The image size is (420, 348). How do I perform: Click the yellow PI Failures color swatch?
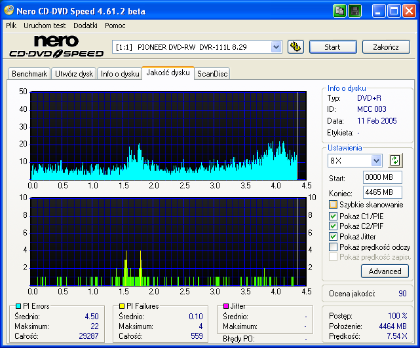click(x=122, y=306)
